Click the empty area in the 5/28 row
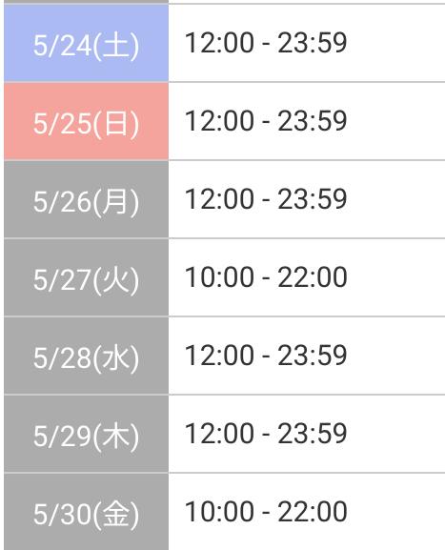This screenshot has height=550, width=445. [396, 356]
